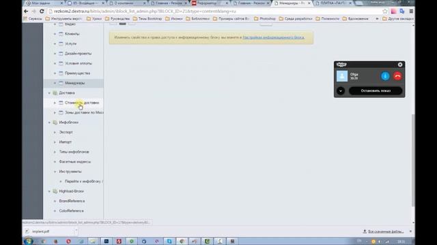Switch to the ПЛИТКА browser tab

334,3
